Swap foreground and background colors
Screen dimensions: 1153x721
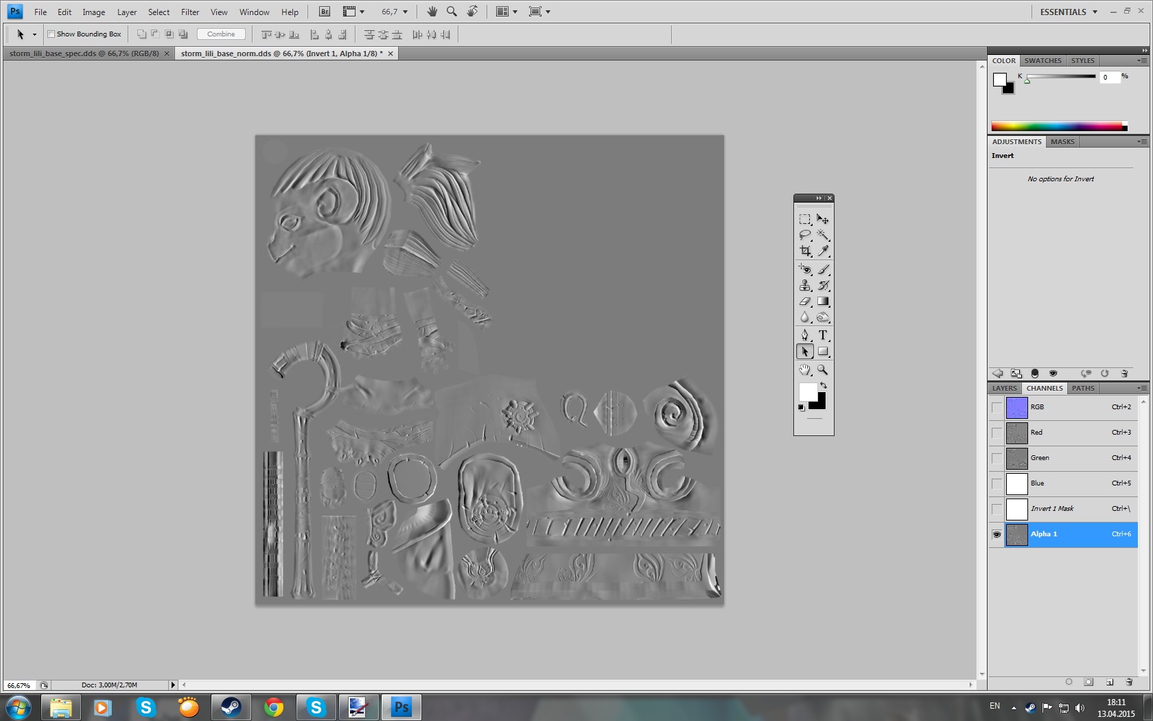coord(823,386)
